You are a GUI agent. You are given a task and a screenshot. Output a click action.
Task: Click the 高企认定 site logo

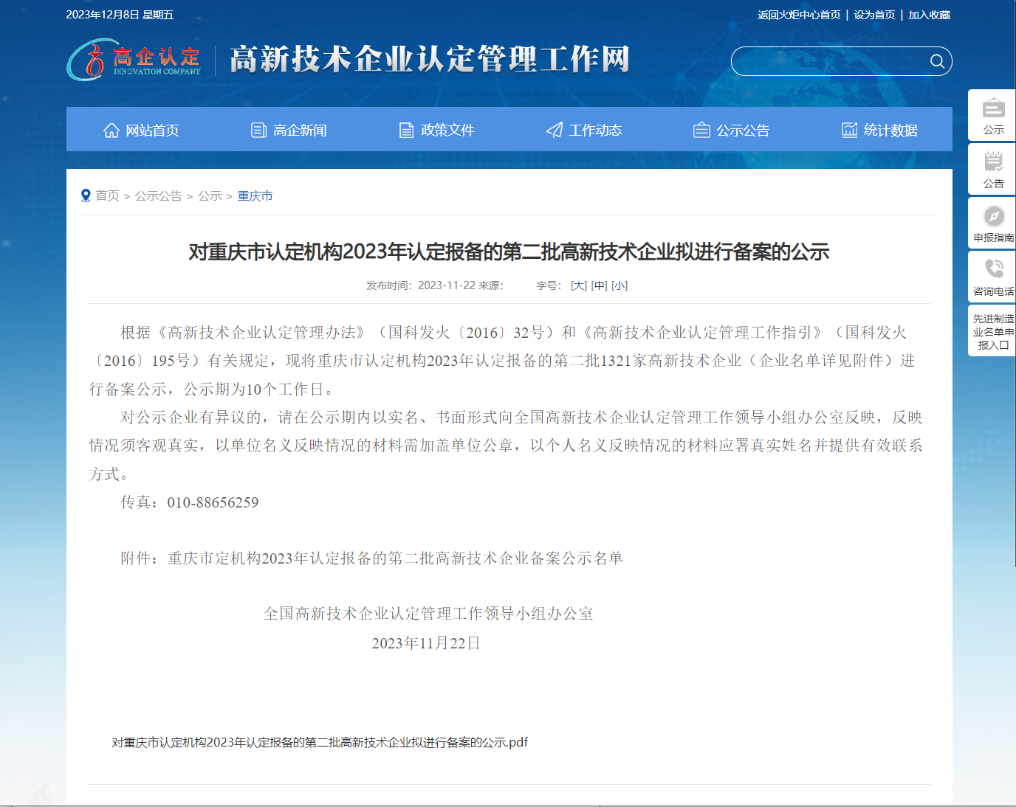tap(134, 60)
